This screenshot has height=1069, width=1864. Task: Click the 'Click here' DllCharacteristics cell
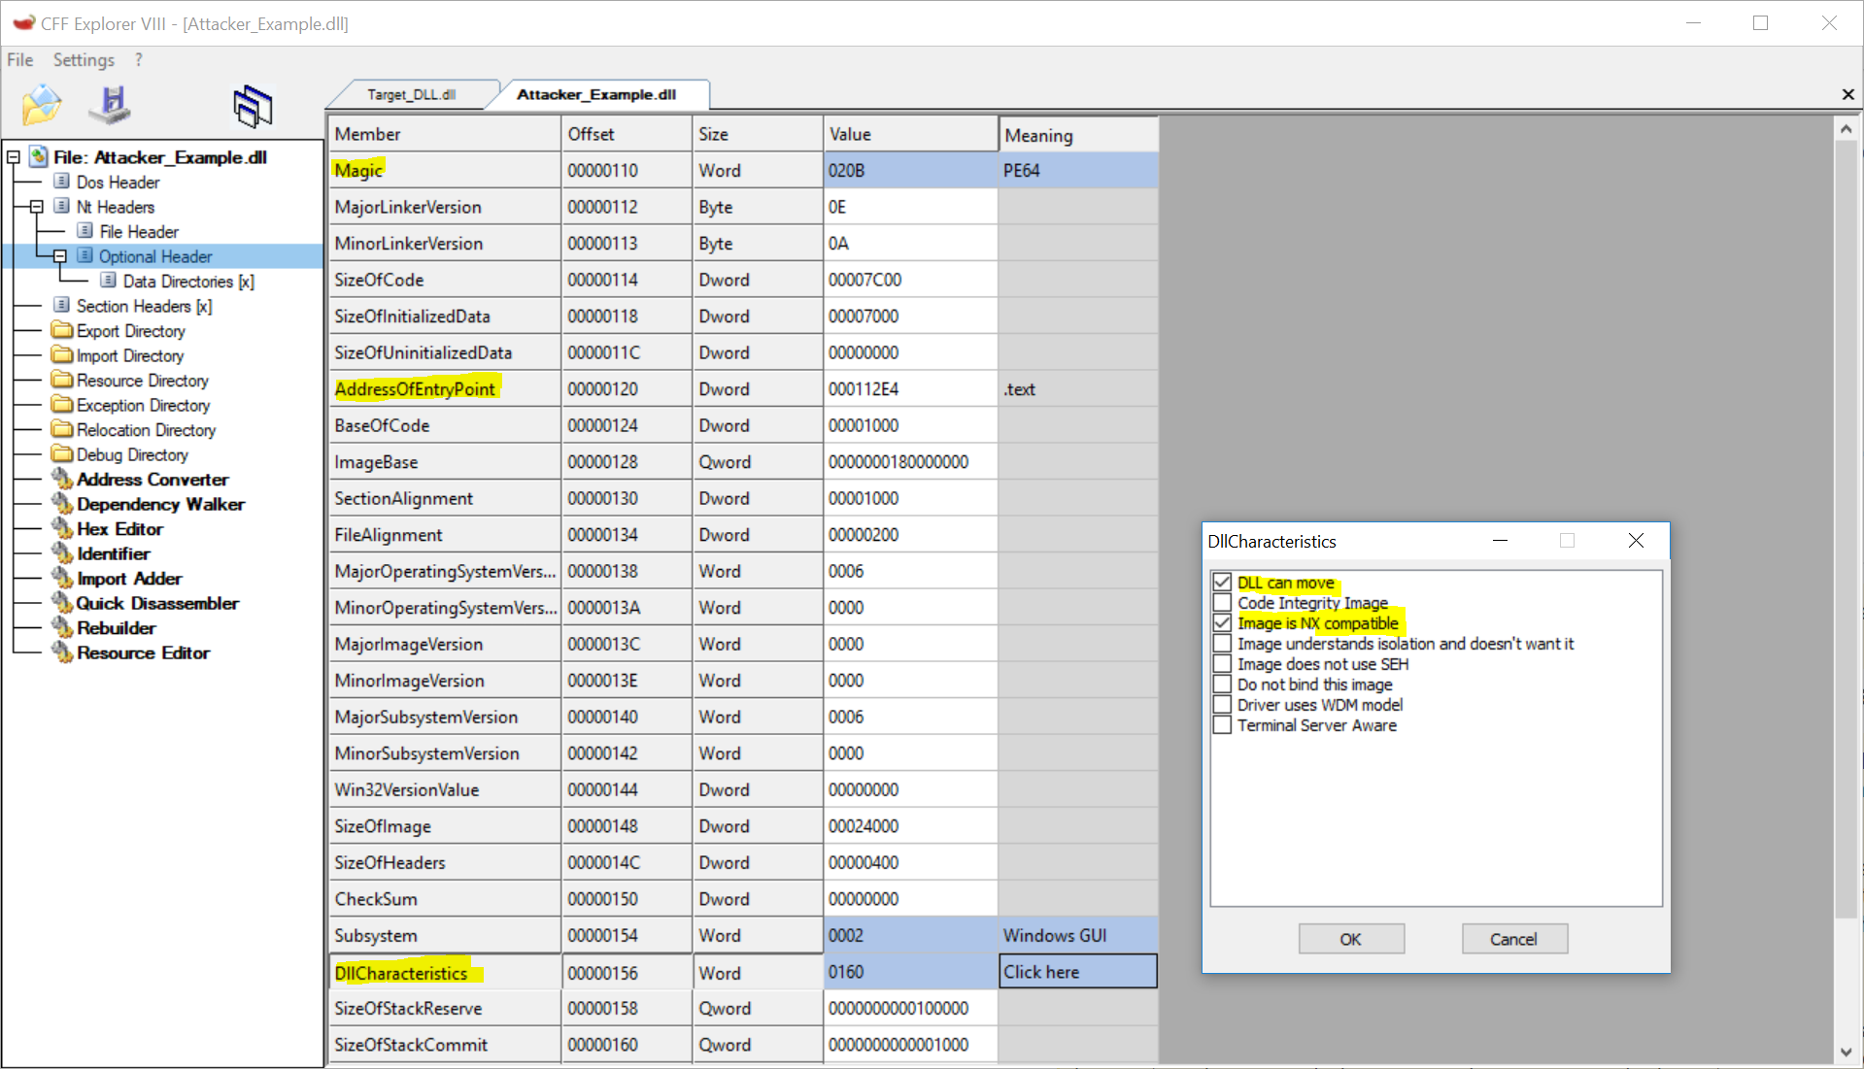1078,972
